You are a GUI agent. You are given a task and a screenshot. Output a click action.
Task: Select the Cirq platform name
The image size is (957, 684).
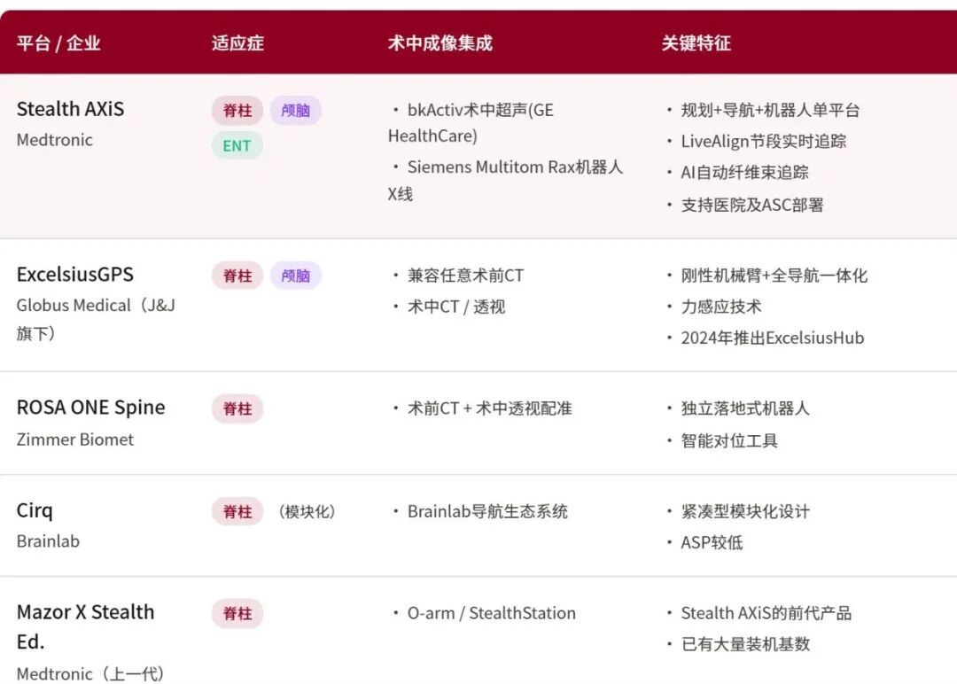click(35, 510)
